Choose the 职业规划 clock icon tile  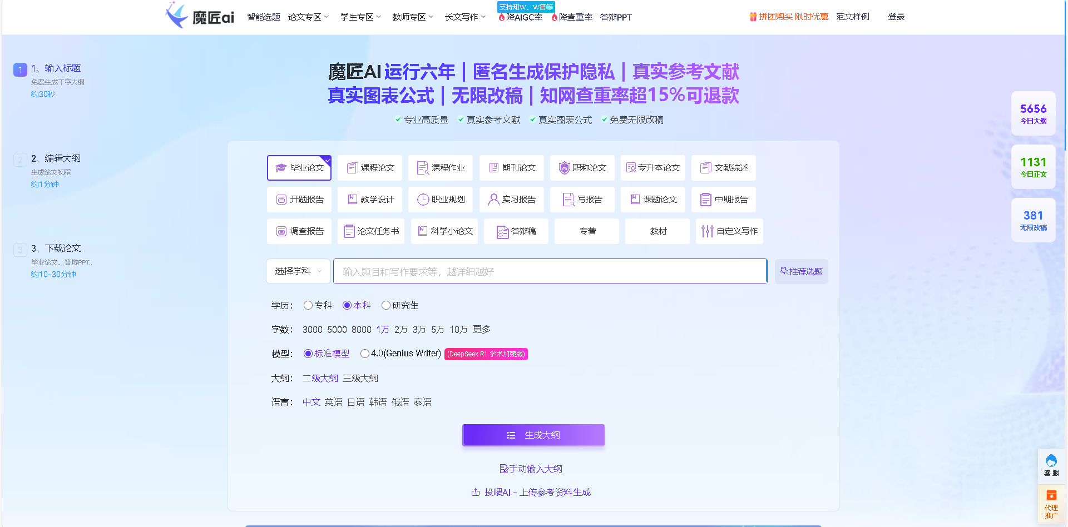pos(440,199)
